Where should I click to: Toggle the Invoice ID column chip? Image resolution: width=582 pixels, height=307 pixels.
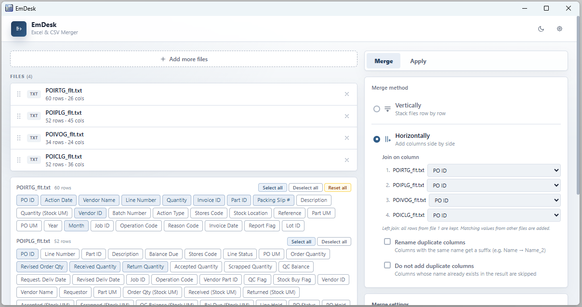pos(209,200)
